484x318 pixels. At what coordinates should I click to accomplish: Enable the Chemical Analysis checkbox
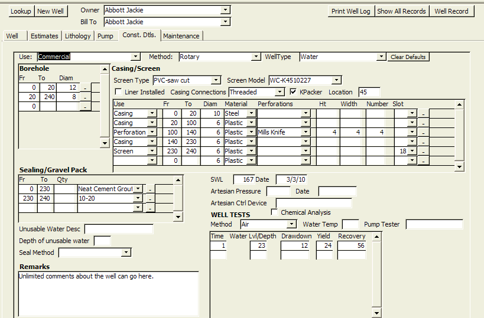tap(274, 212)
